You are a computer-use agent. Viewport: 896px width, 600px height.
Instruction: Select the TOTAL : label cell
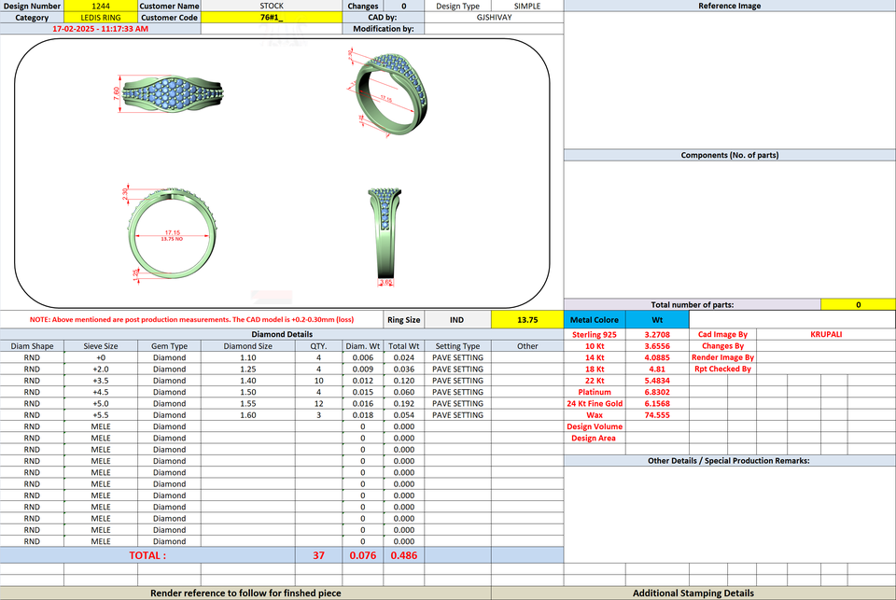click(x=147, y=555)
